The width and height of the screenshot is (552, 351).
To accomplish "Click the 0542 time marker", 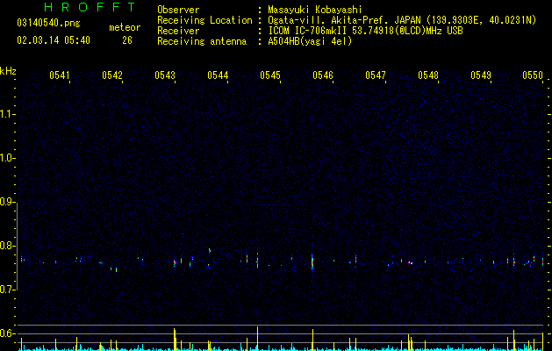I will click(x=112, y=75).
